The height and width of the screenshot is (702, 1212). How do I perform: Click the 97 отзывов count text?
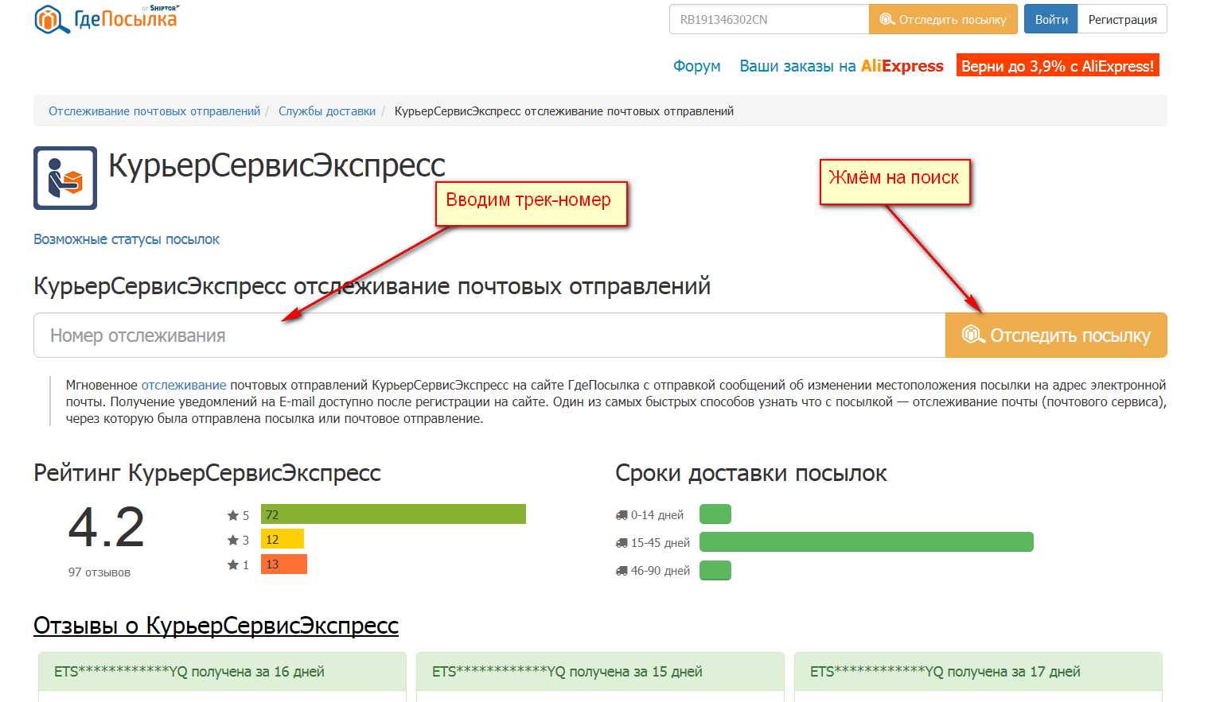click(99, 572)
